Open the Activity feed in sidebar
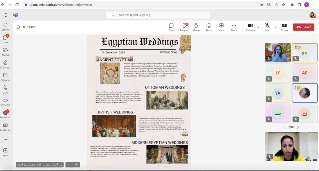 [5, 26]
